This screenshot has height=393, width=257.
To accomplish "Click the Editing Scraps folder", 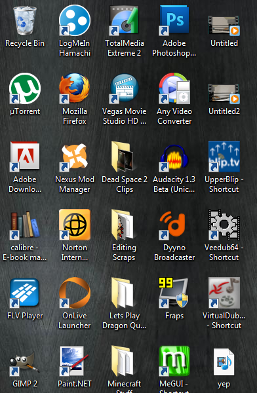I will (x=123, y=225).
